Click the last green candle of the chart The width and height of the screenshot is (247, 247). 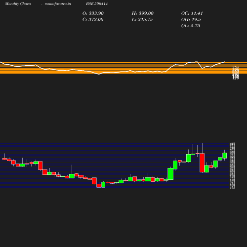point(224,156)
